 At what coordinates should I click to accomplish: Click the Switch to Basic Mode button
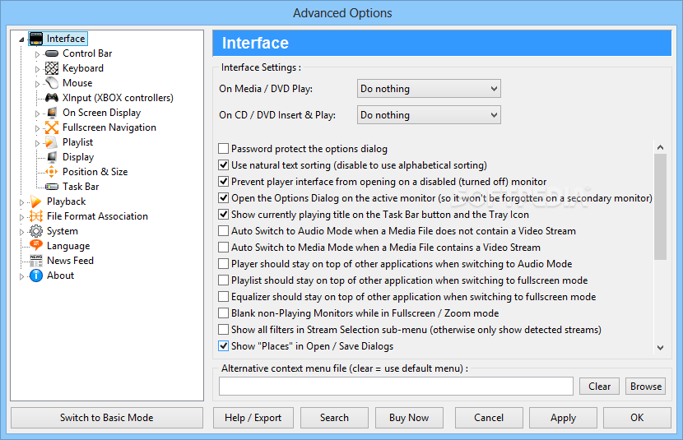(106, 418)
